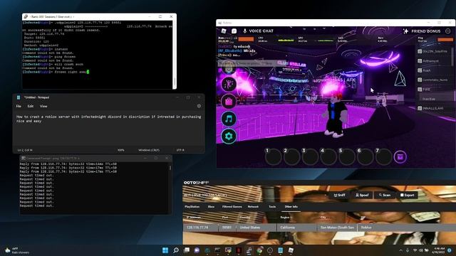Open the Edit menu in Notepad
Image resolution: width=456 pixels, height=256 pixels.
(31, 106)
